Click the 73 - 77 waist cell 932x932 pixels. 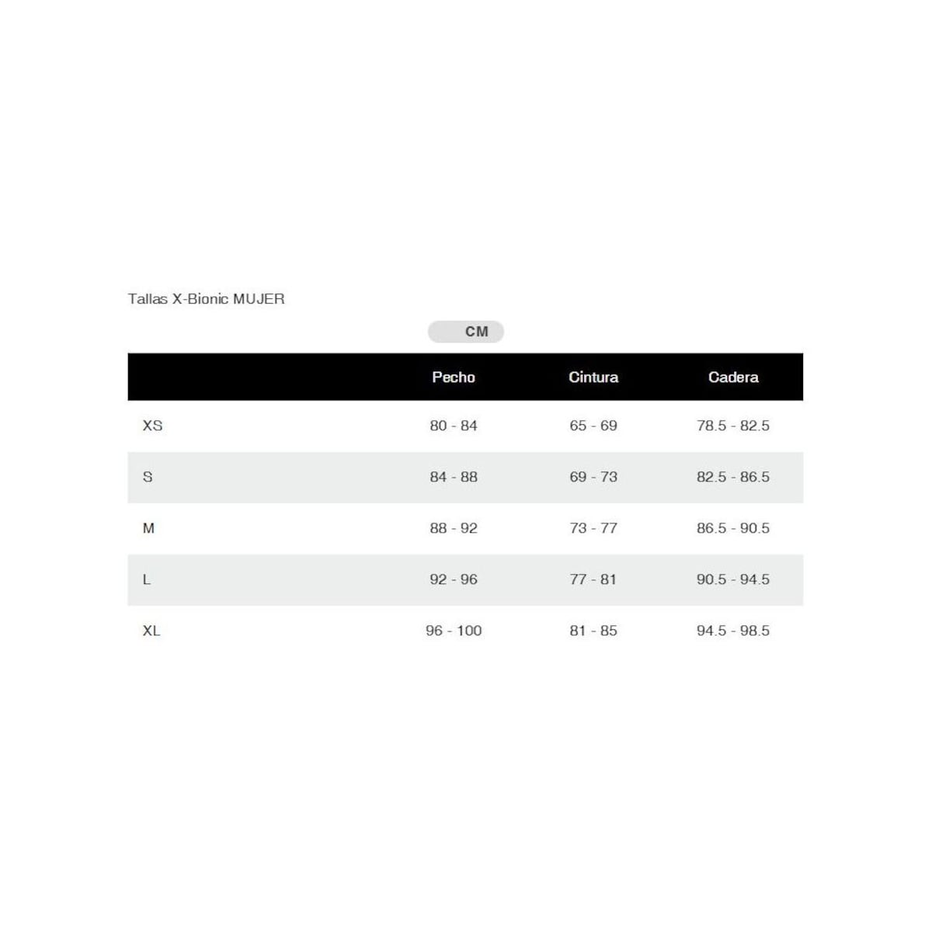coord(593,528)
